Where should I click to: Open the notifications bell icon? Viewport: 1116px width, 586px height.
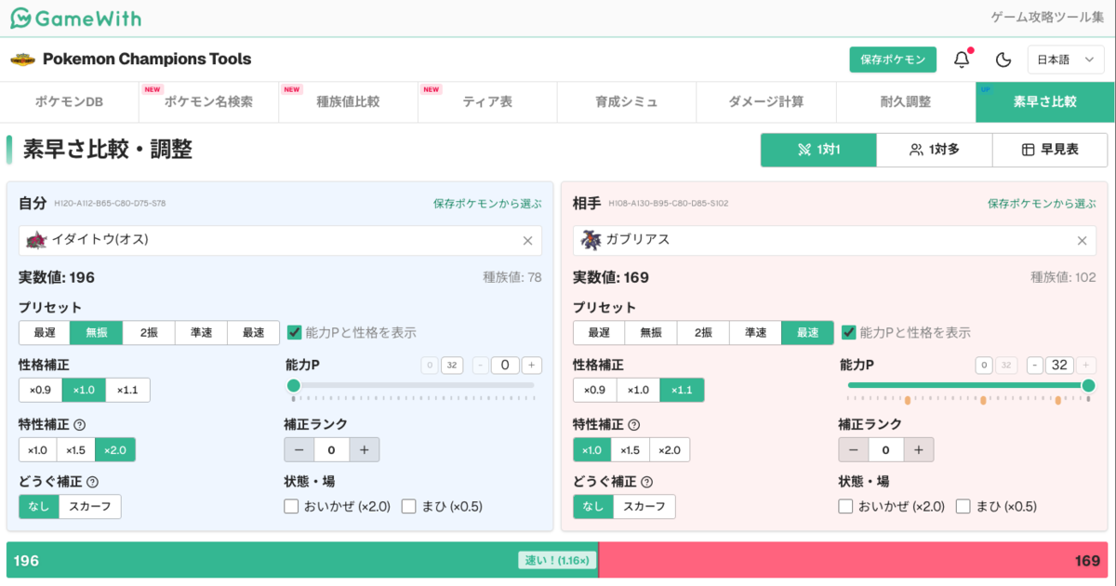coord(963,60)
